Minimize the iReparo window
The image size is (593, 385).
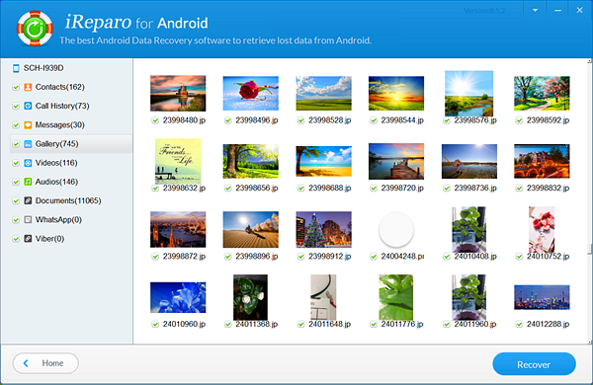pos(557,10)
